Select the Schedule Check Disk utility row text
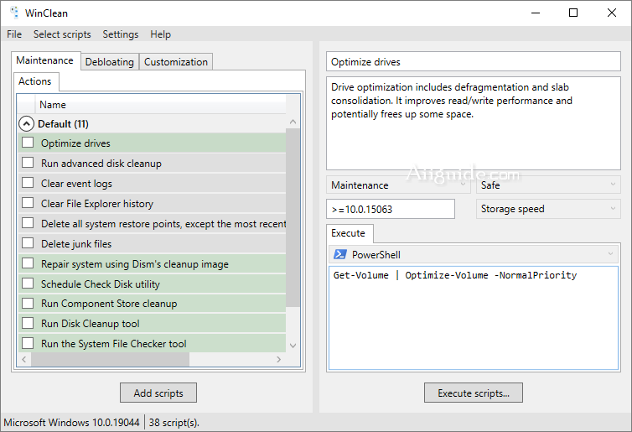This screenshot has height=432, width=632. (101, 284)
